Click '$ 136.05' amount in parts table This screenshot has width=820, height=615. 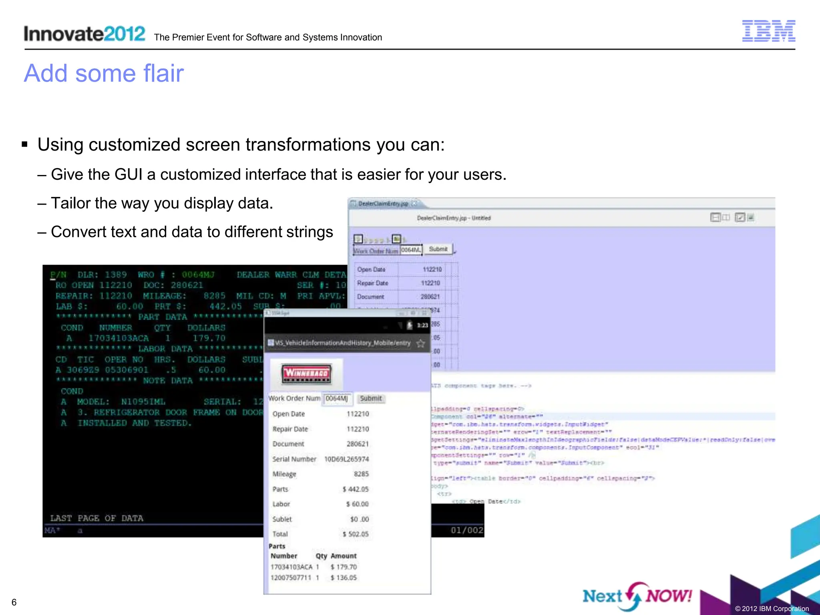(344, 578)
